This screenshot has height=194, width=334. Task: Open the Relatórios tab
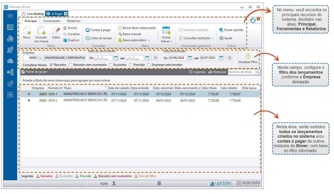coord(74,21)
